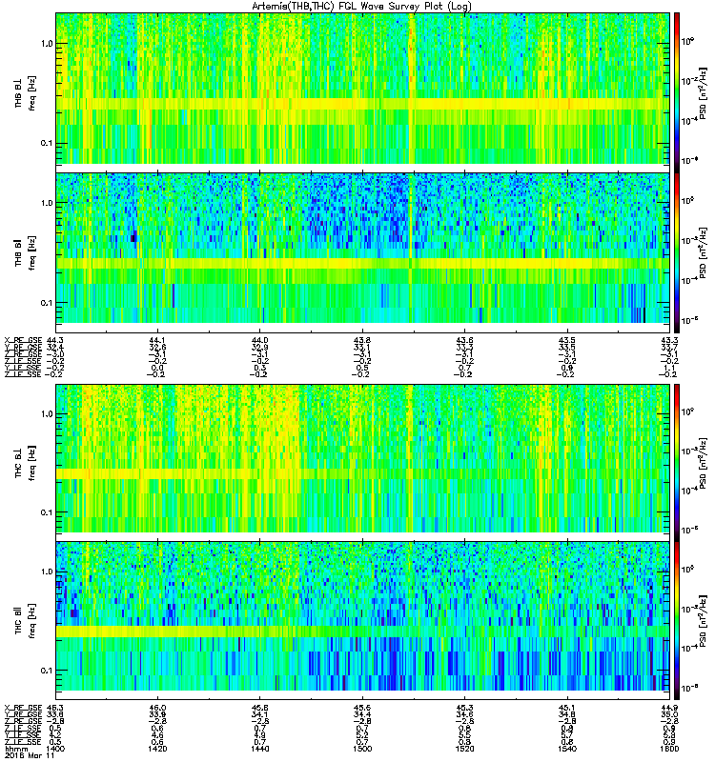Click the '1540' time tick label
Screen dimensions: 715x762
click(567, 749)
